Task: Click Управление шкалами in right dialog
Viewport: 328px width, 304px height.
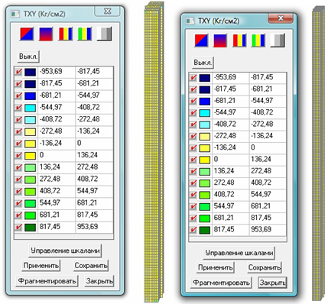Action: pos(239,253)
